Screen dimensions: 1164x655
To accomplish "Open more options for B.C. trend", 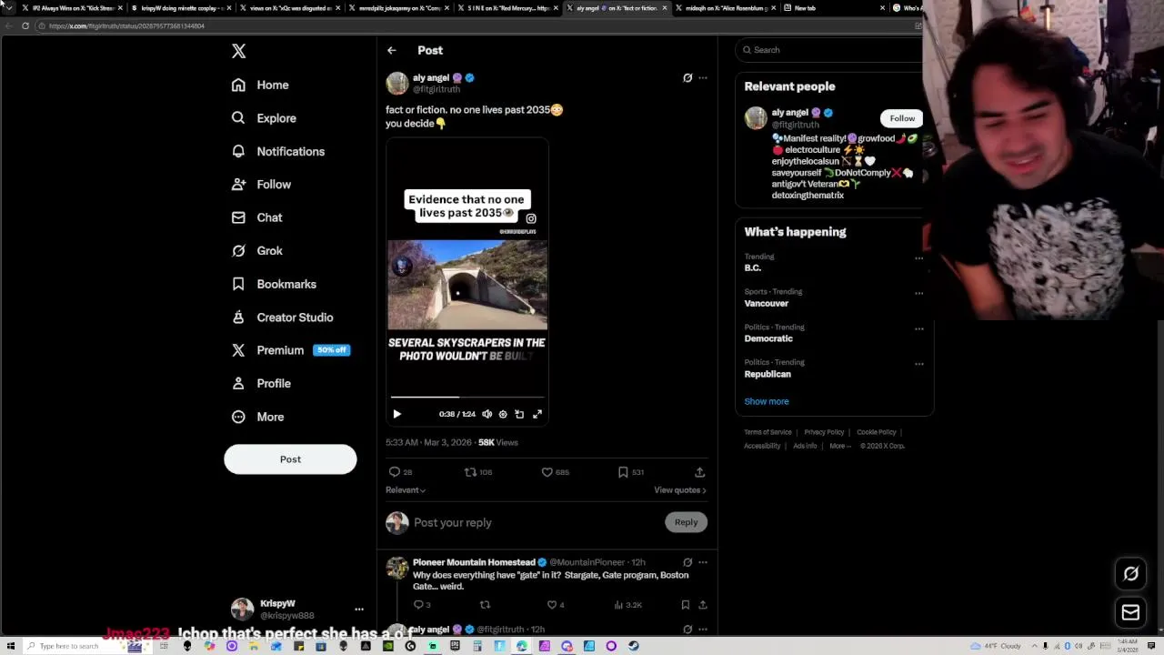I will [x=918, y=258].
